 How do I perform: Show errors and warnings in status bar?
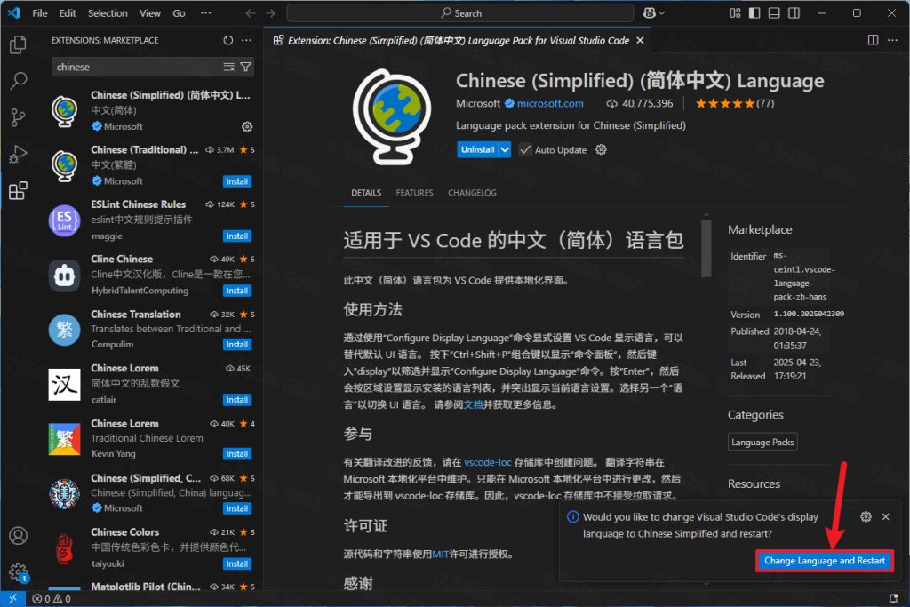(52, 598)
